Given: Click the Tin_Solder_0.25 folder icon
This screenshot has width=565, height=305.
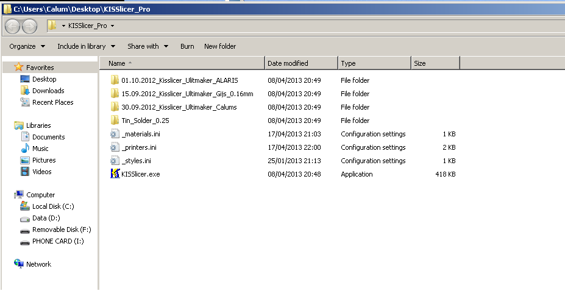Looking at the screenshot, I should (x=115, y=121).
